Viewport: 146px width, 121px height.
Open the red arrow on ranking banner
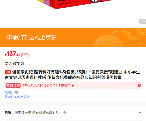point(139,85)
